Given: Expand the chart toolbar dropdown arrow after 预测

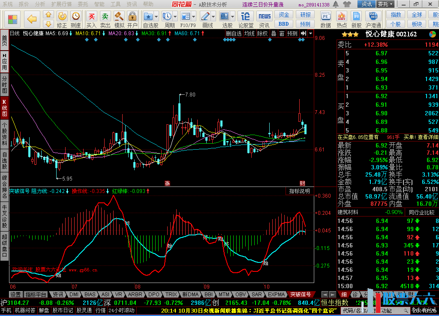Looking at the screenshot, I should [x=310, y=33].
